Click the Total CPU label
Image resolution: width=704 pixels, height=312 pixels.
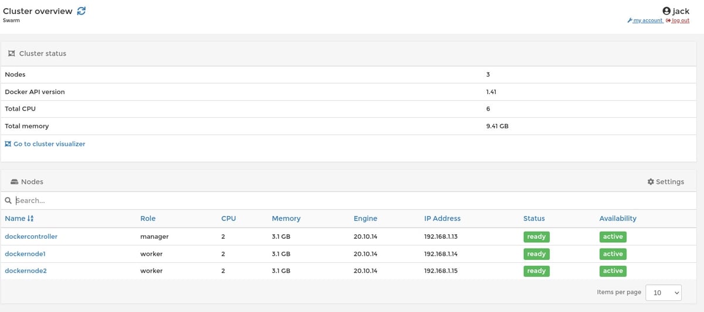point(21,109)
